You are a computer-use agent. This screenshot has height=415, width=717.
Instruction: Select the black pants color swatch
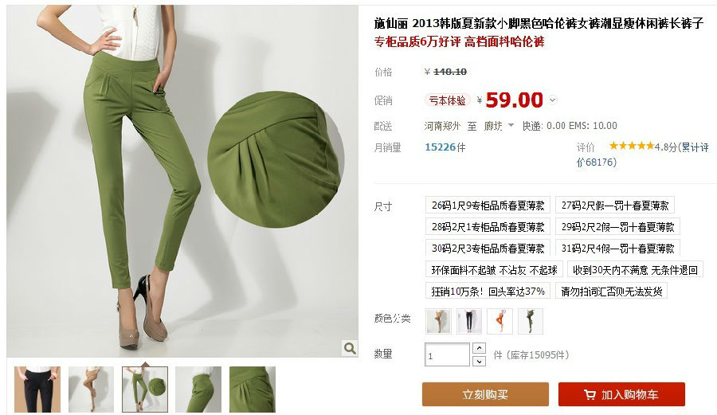[x=469, y=321]
